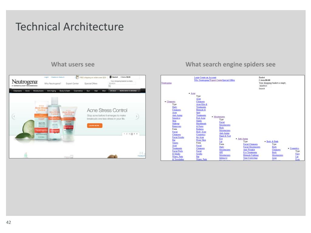This screenshot has width=311, height=233.
Task: Click Create an Account in users' view
Action: tap(58, 77)
